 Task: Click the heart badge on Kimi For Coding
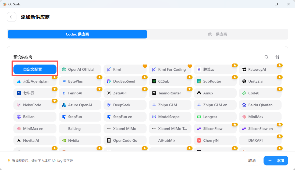tap(190, 66)
